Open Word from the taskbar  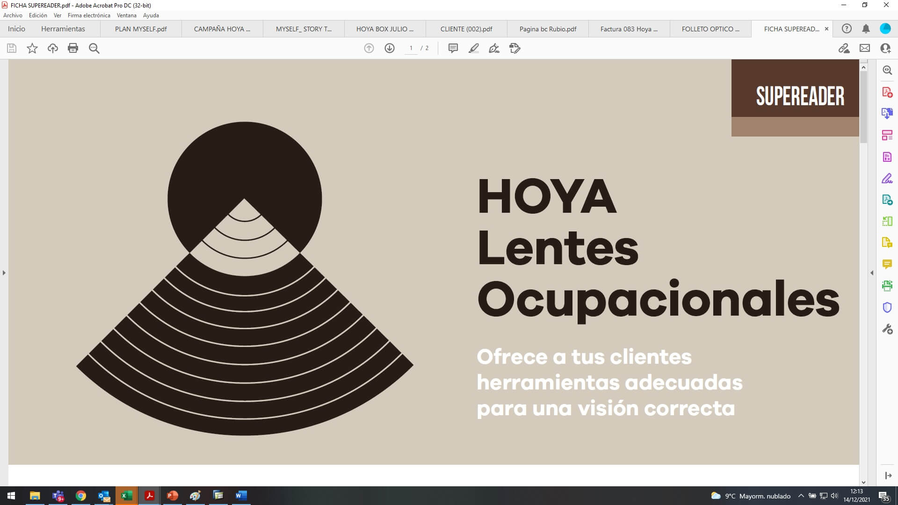[241, 496]
